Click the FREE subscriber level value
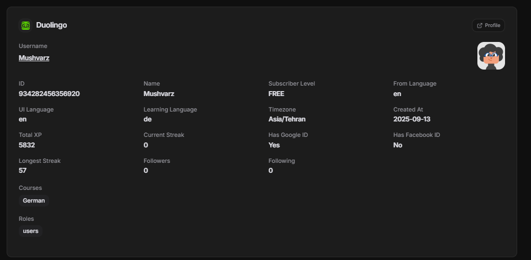The image size is (531, 260). tap(276, 94)
